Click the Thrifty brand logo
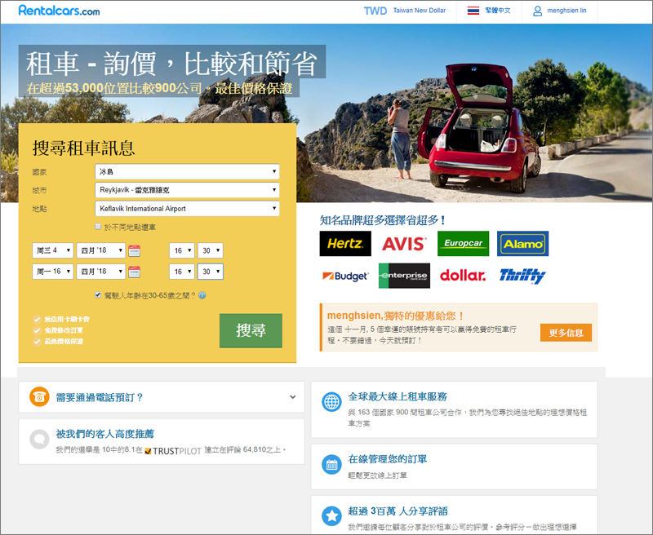The height and width of the screenshot is (535, 653). point(522,276)
